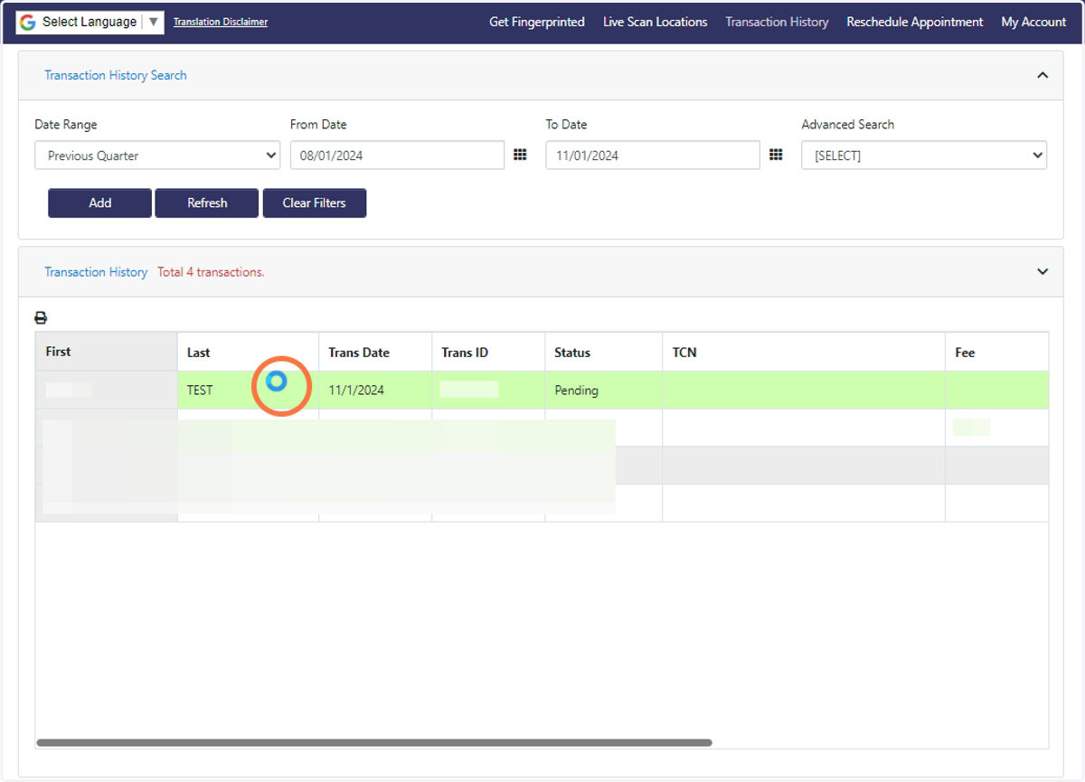Sort by the Fee column header
The image size is (1085, 782).
[x=997, y=352]
